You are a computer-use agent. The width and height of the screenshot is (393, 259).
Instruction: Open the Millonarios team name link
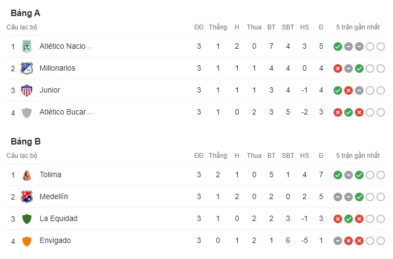[57, 68]
